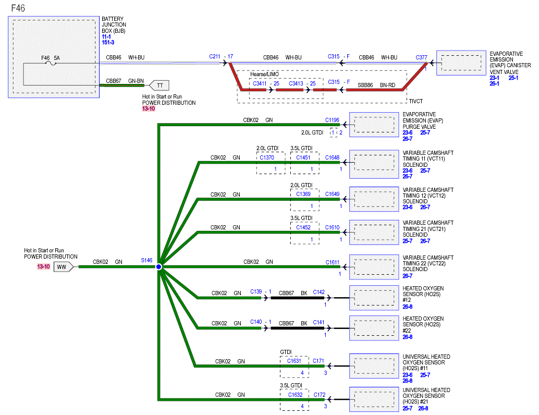The width and height of the screenshot is (539, 415).
Task: Open the C1369 connector reference
Action: point(303,194)
